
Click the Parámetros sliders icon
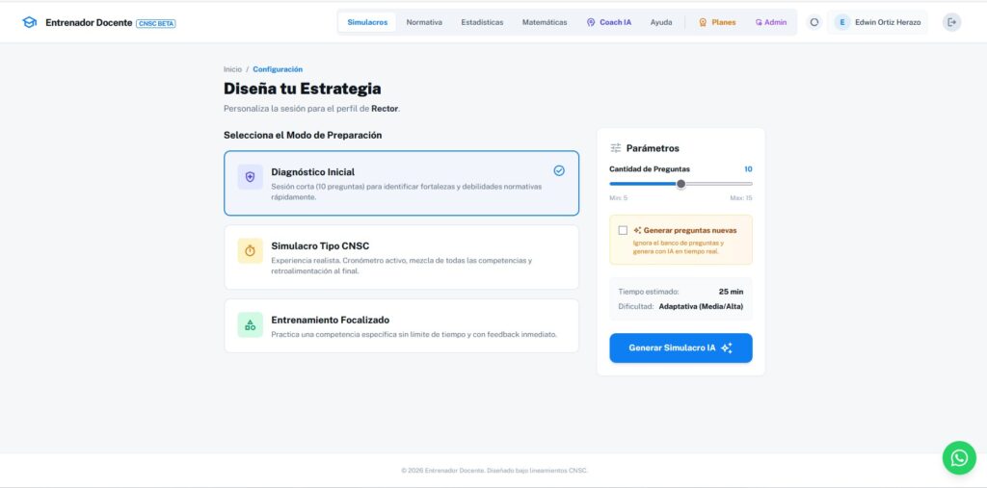(x=616, y=148)
